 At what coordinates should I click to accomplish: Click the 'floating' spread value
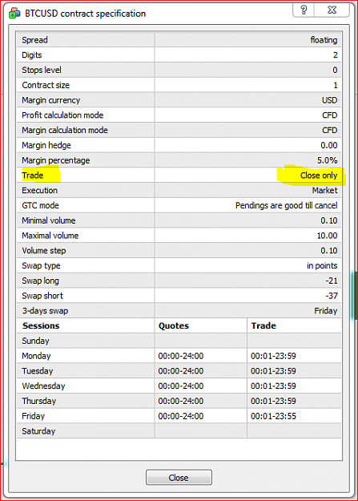(x=324, y=40)
